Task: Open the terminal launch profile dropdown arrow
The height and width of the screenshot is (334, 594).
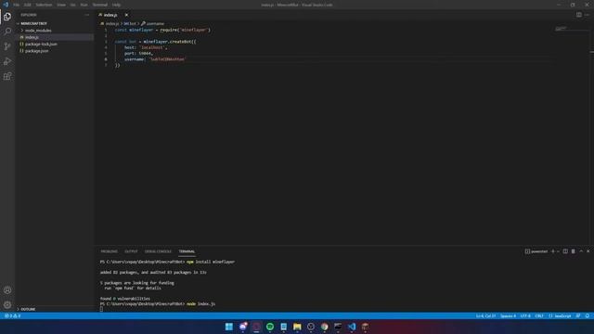Action: (x=558, y=251)
